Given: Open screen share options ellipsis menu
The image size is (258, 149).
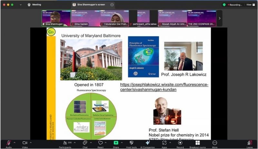Looking at the screenshot, I should (x=112, y=5).
